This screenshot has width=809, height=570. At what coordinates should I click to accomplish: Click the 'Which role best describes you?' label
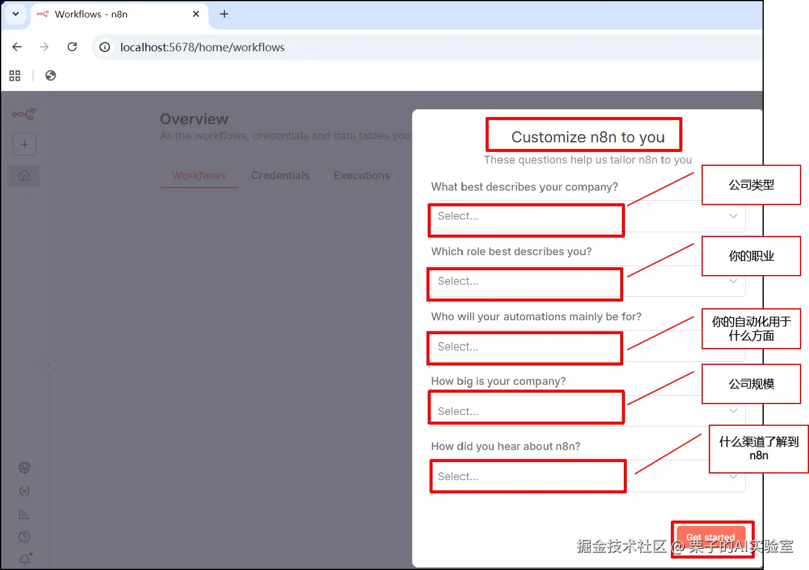tap(511, 252)
